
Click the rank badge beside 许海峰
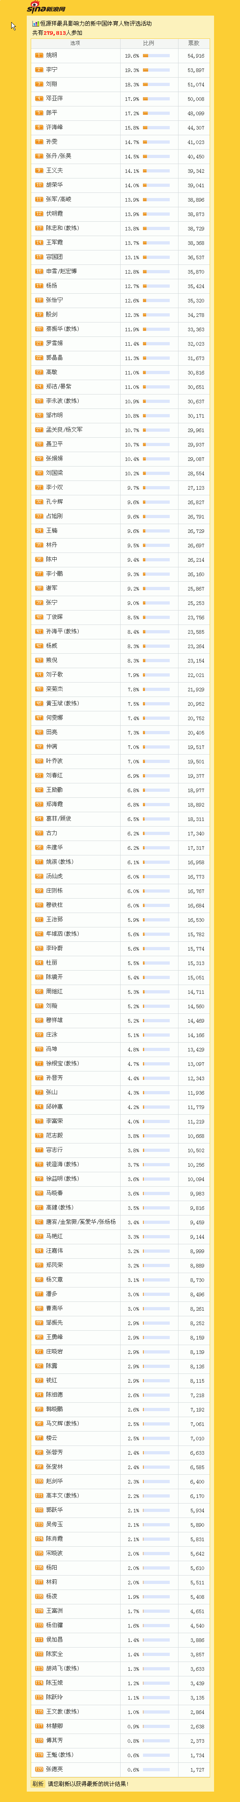39,127
